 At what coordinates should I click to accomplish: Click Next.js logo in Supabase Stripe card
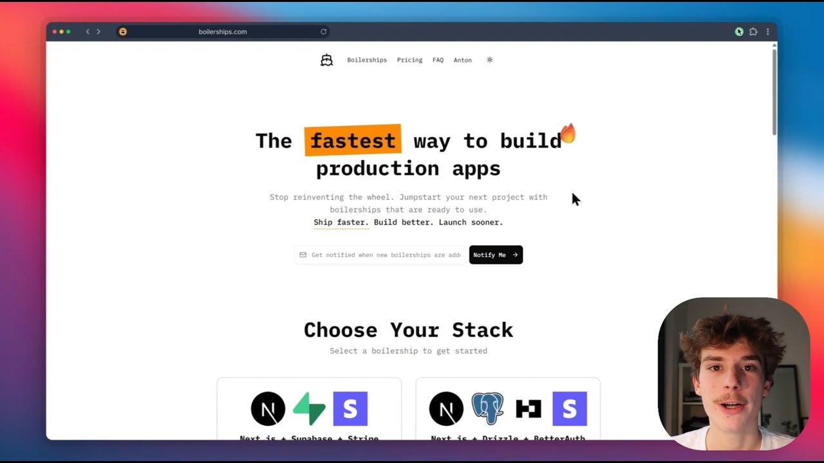(268, 408)
